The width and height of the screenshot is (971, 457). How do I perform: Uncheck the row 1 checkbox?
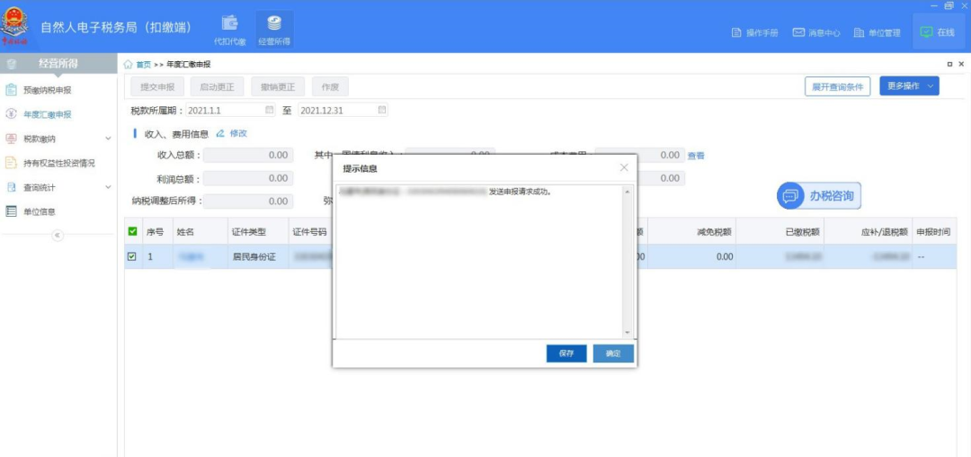(x=132, y=256)
